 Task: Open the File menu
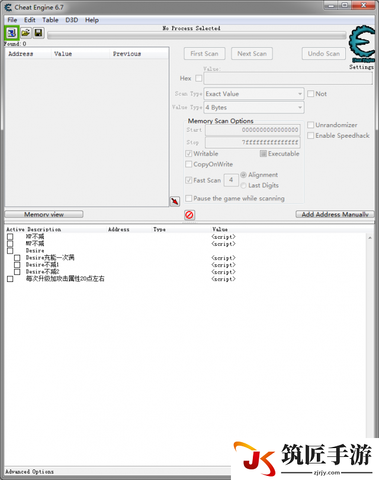(x=12, y=20)
